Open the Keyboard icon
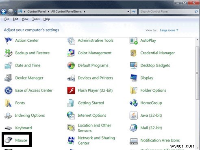Screen dimensions: 200x150 coord(8,128)
